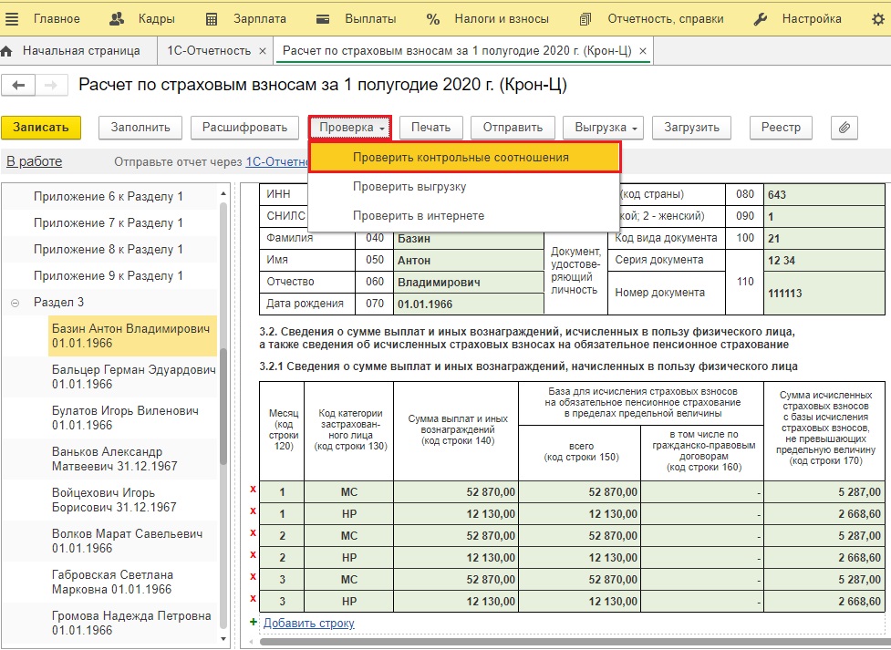
Task: Open the Зарплата top menu section
Action: point(245,19)
